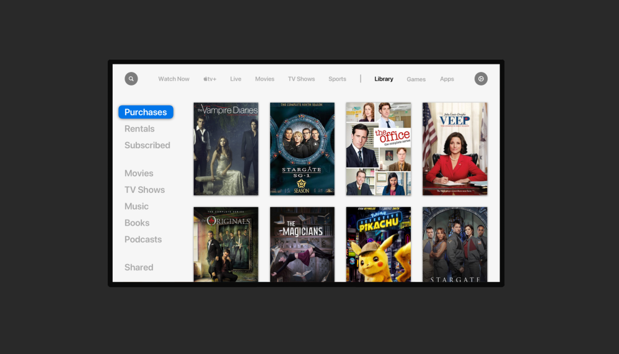The image size is (619, 354).
Task: Click the search magnifier icon
Action: [x=131, y=79]
